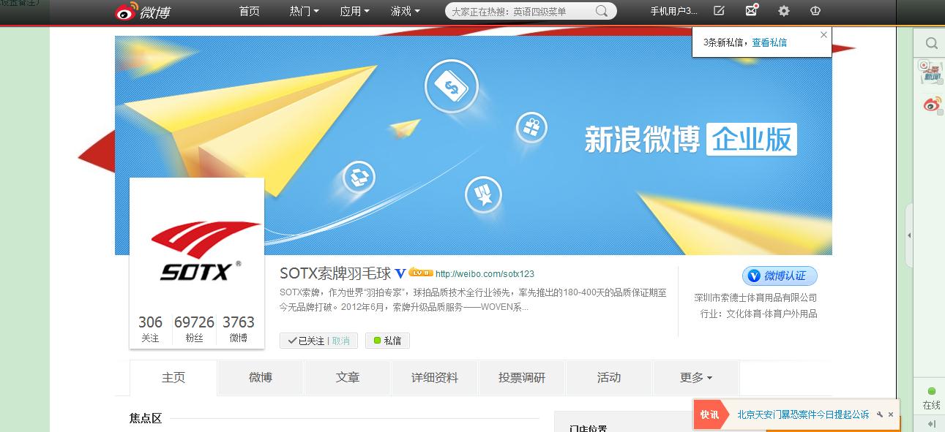Click the crown membership icon
The height and width of the screenshot is (432, 945).
[x=815, y=11]
